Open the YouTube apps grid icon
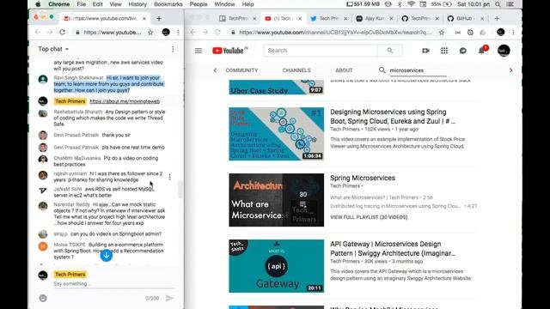Image resolution: width=550 pixels, height=309 pixels. pyautogui.click(x=444, y=51)
